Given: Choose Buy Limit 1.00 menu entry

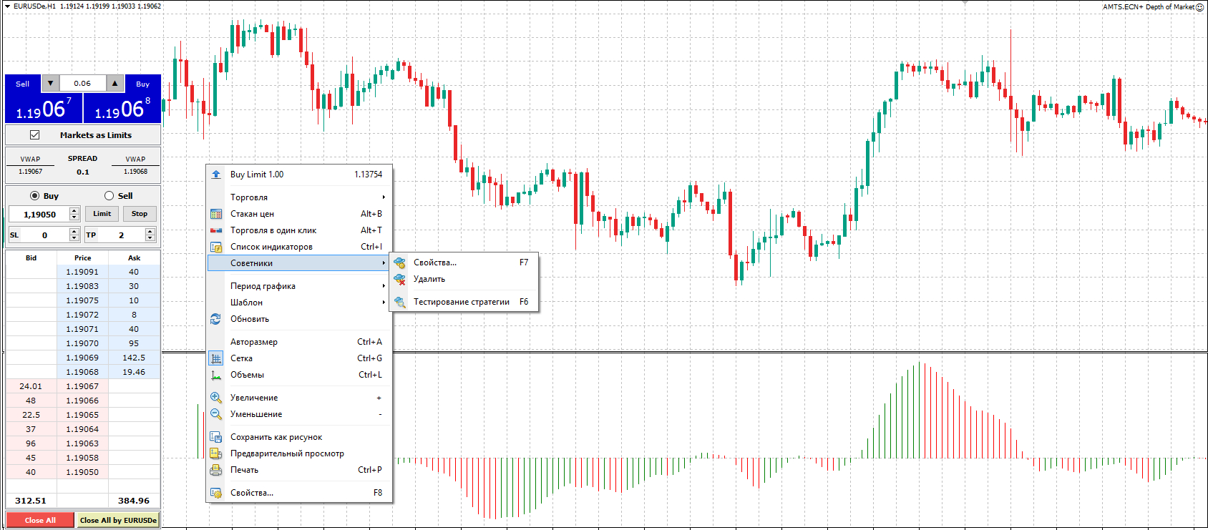Looking at the screenshot, I should click(x=299, y=175).
